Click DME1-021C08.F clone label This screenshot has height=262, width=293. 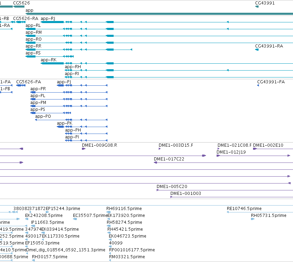coord(234,145)
